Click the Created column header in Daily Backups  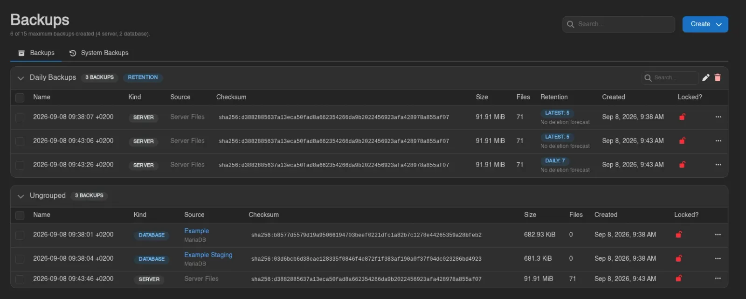(613, 97)
